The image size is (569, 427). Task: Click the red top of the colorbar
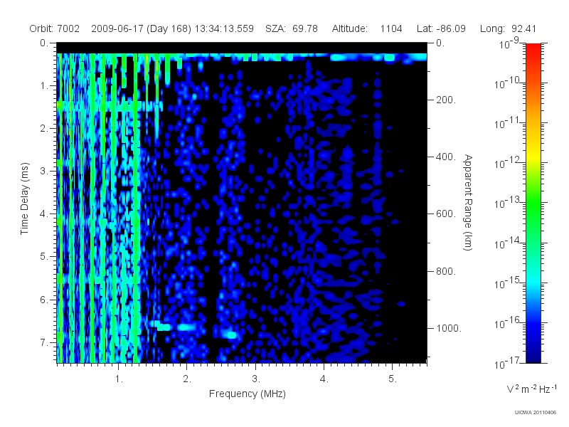[x=533, y=49]
